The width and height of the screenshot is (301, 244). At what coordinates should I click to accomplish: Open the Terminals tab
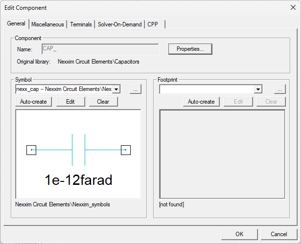pos(81,24)
